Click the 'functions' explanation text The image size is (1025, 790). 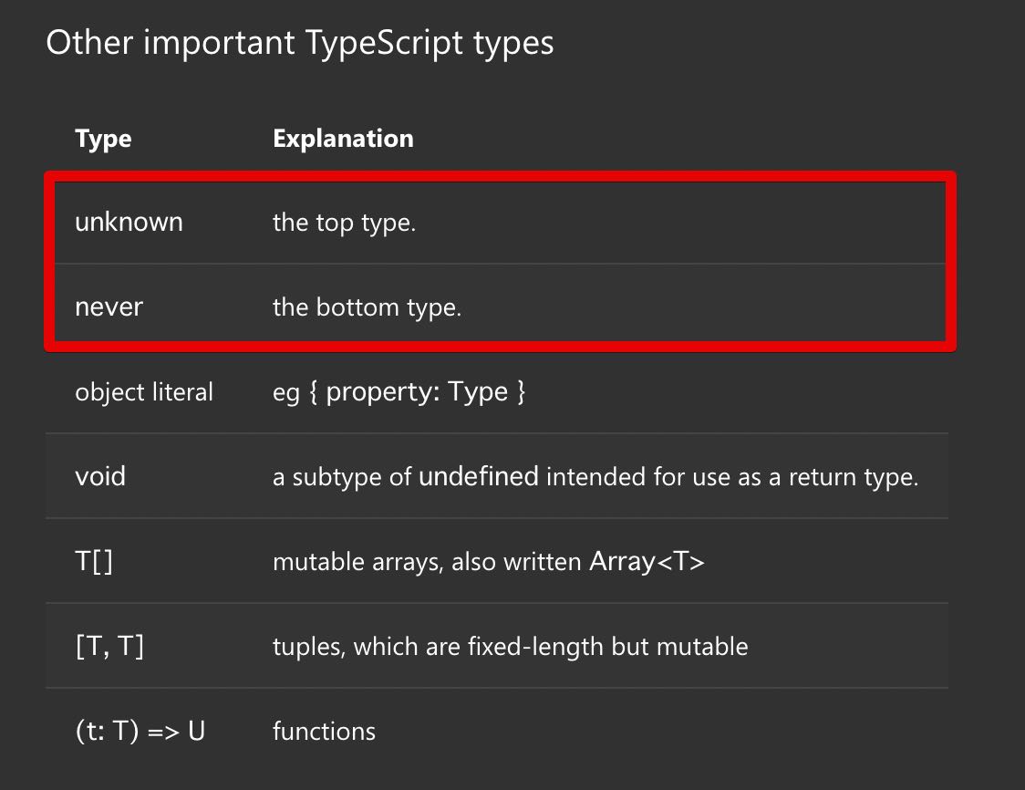point(324,731)
